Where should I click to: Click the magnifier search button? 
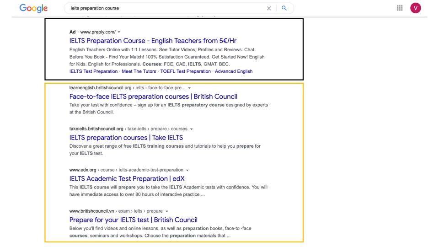tap(284, 8)
